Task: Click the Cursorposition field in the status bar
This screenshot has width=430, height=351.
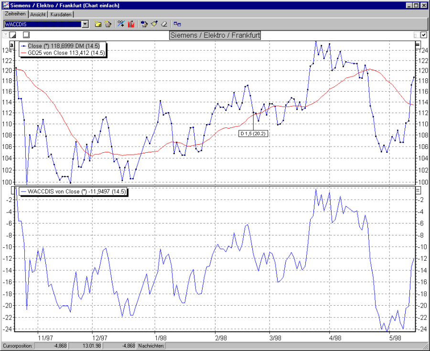Action: (x=18, y=346)
